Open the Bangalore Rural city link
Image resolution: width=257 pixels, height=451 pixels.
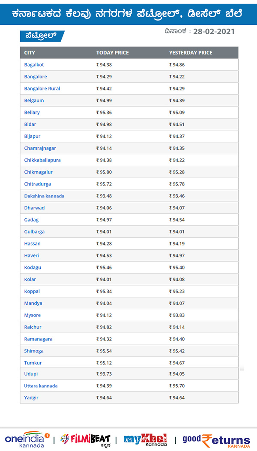[42, 89]
